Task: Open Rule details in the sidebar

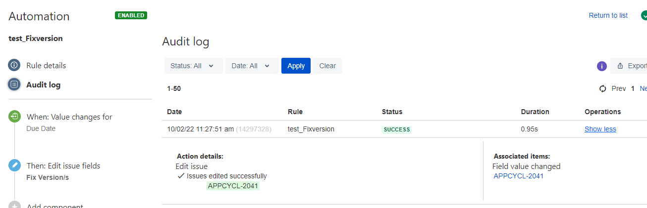Action: (x=46, y=65)
